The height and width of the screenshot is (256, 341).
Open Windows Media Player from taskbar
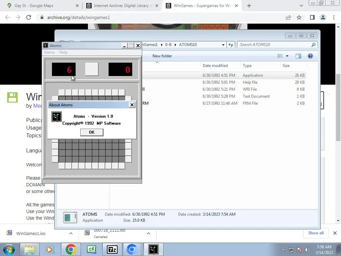pos(50,249)
